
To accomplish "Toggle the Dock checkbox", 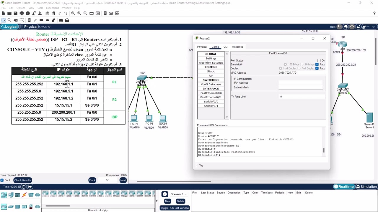I will point(2,180).
